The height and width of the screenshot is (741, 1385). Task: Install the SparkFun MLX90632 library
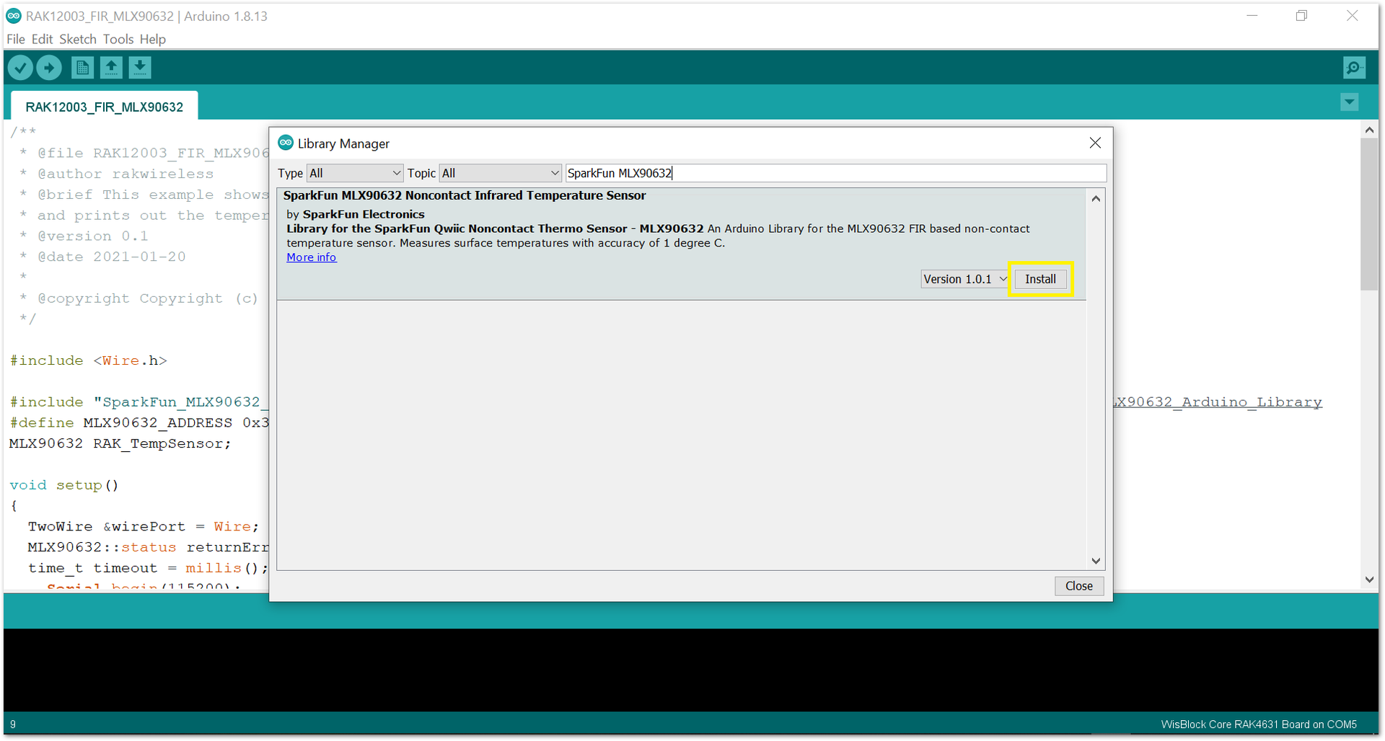pyautogui.click(x=1040, y=279)
